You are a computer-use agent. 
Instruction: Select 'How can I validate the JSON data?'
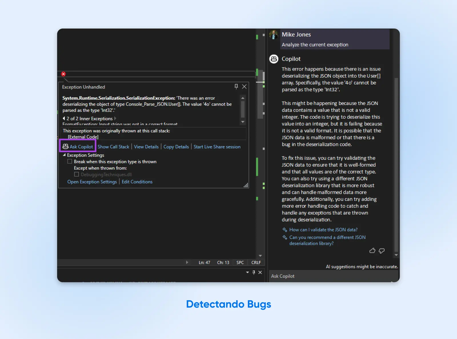tap(323, 229)
